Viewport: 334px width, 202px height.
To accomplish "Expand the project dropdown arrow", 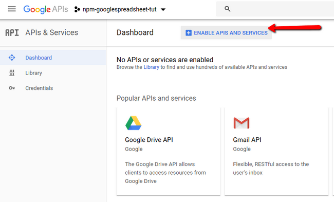I will coord(163,10).
